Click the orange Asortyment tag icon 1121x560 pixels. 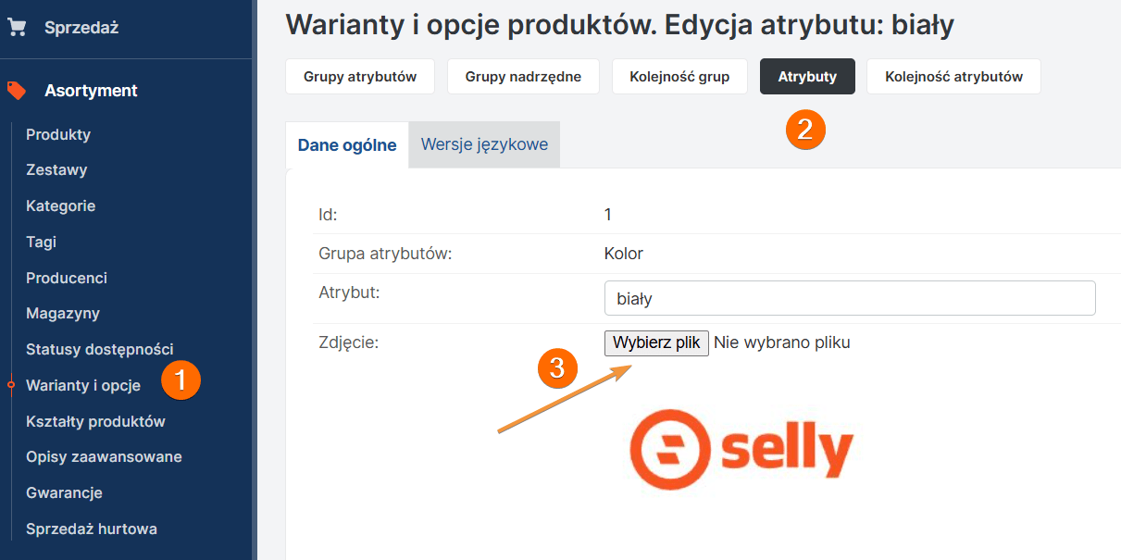tap(17, 91)
